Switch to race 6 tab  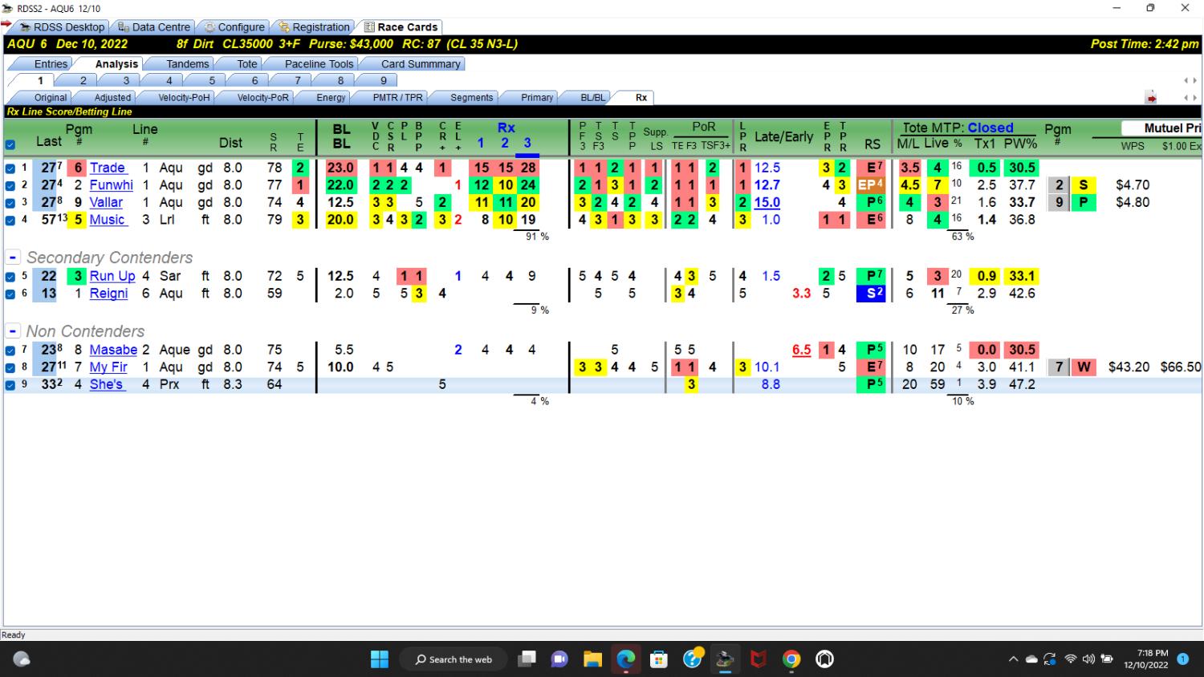pos(254,81)
